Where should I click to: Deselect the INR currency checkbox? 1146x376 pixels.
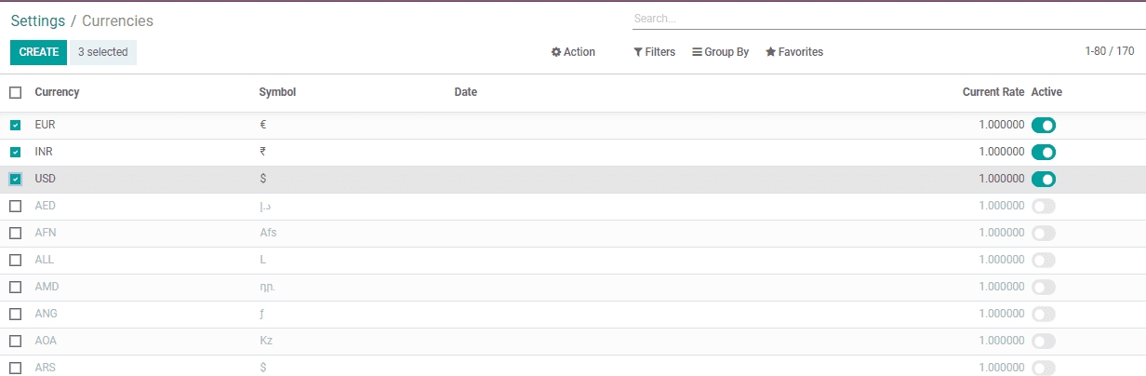click(16, 152)
